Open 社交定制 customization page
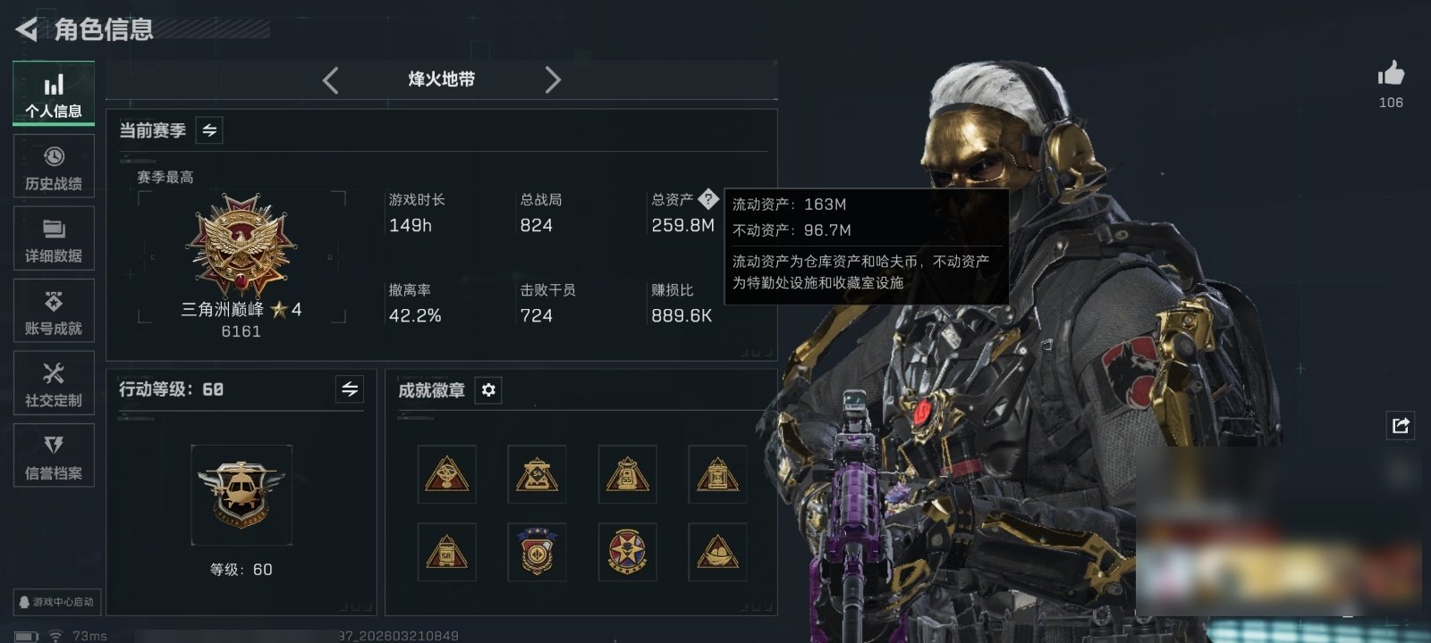 point(54,383)
